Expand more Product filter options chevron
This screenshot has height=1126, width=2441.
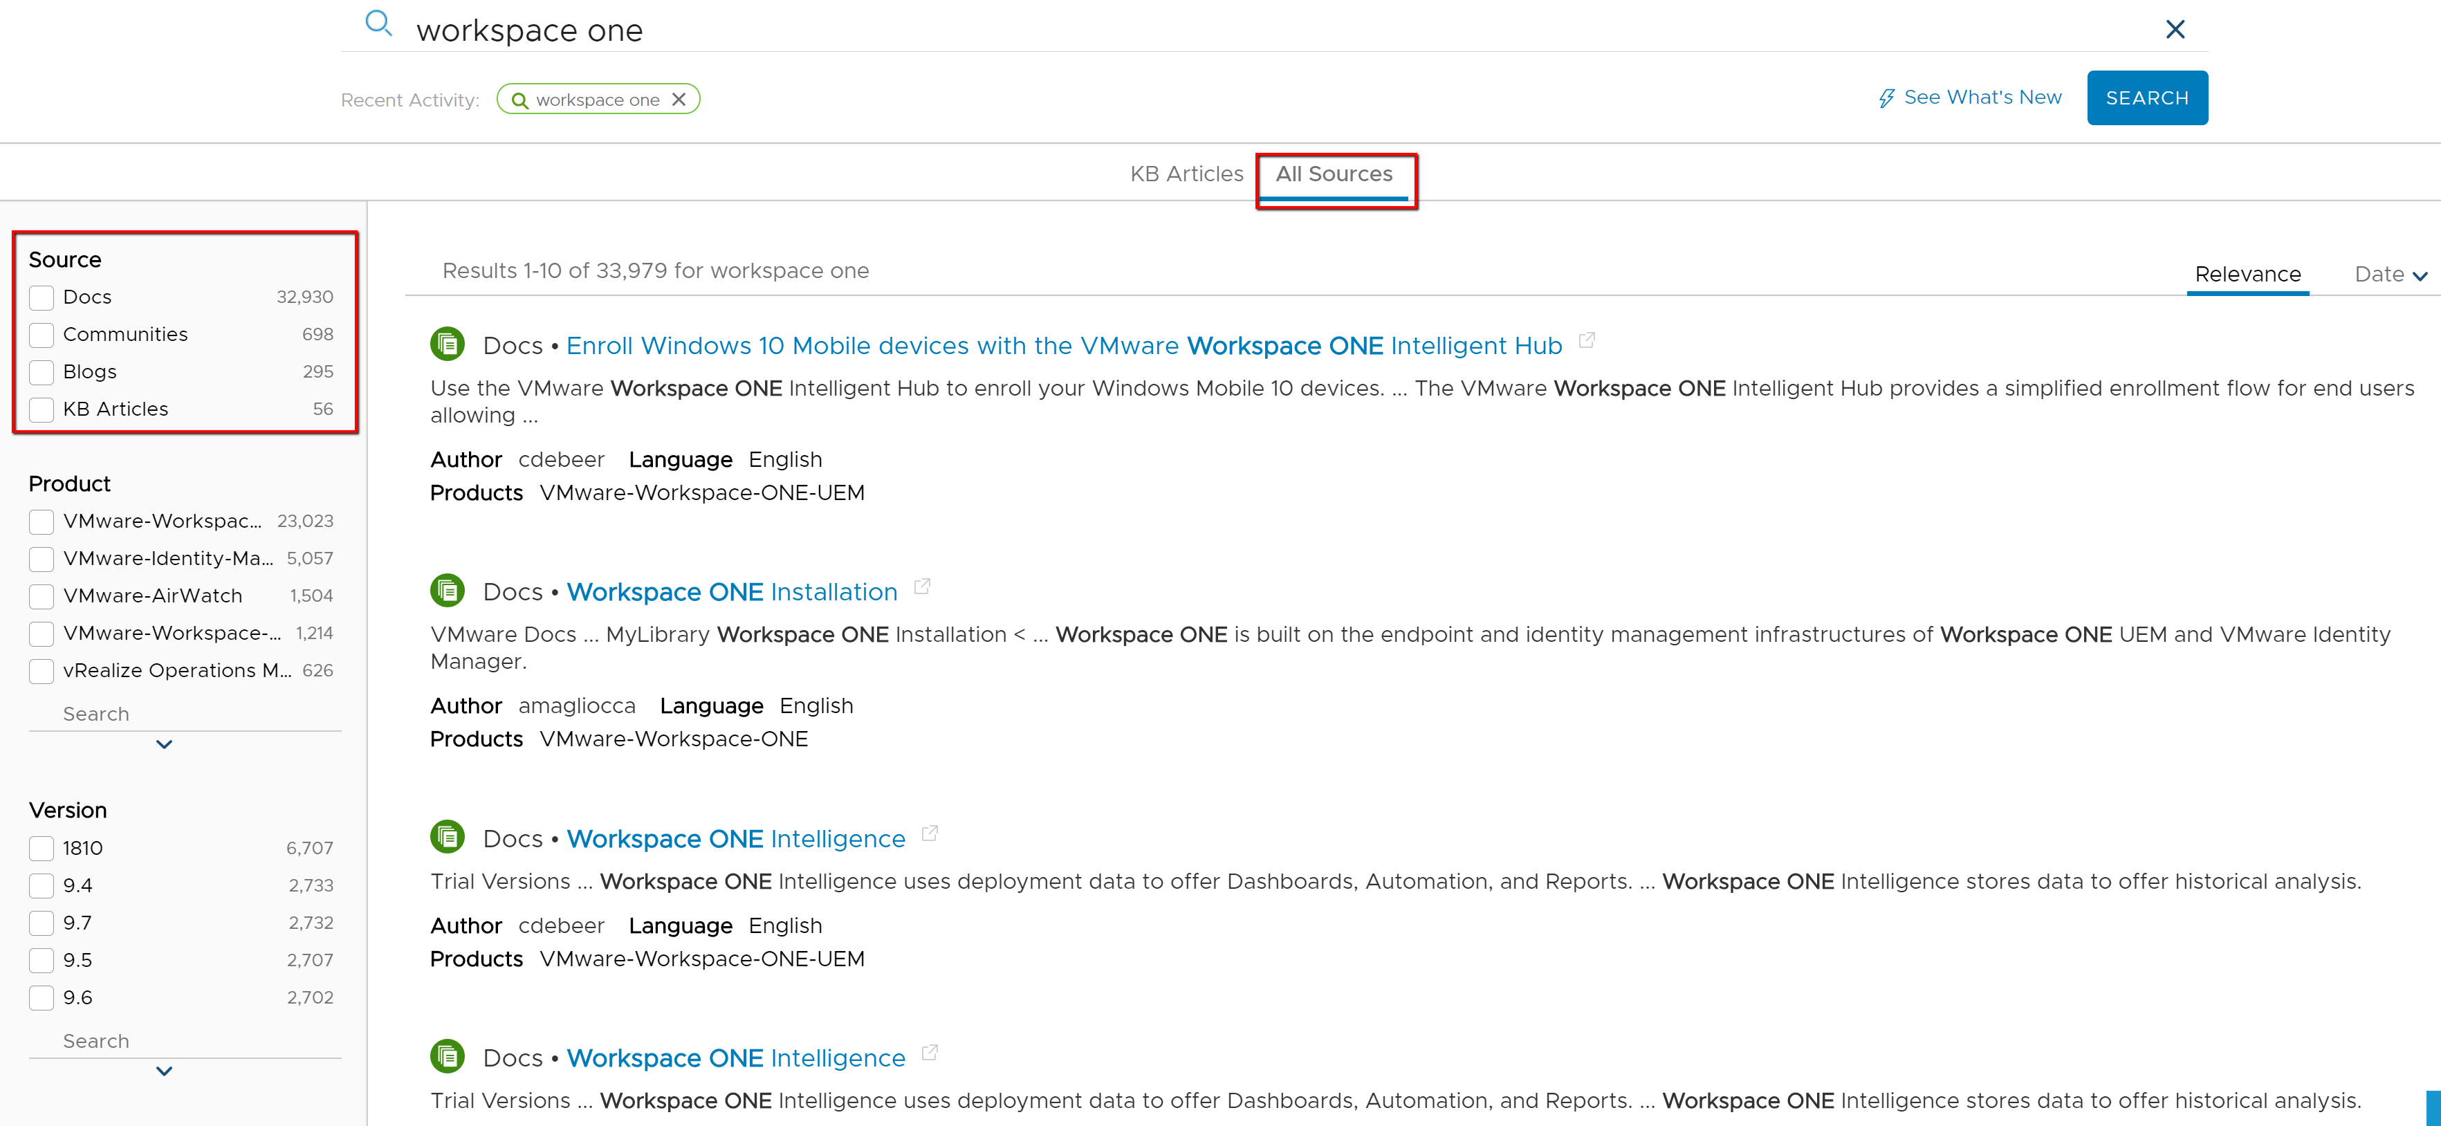164,745
